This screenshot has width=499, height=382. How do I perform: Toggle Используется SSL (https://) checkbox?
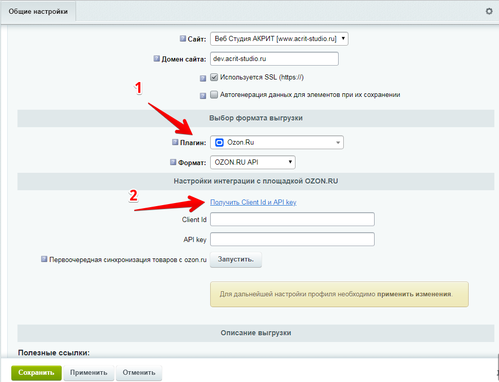click(214, 77)
